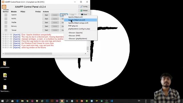Select Apache (httpd-xampp.conf) menu entry
This screenshot has width=183, height=103.
pyautogui.click(x=81, y=23)
